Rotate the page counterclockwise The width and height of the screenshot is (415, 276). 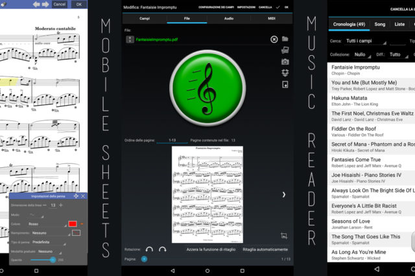(x=149, y=249)
